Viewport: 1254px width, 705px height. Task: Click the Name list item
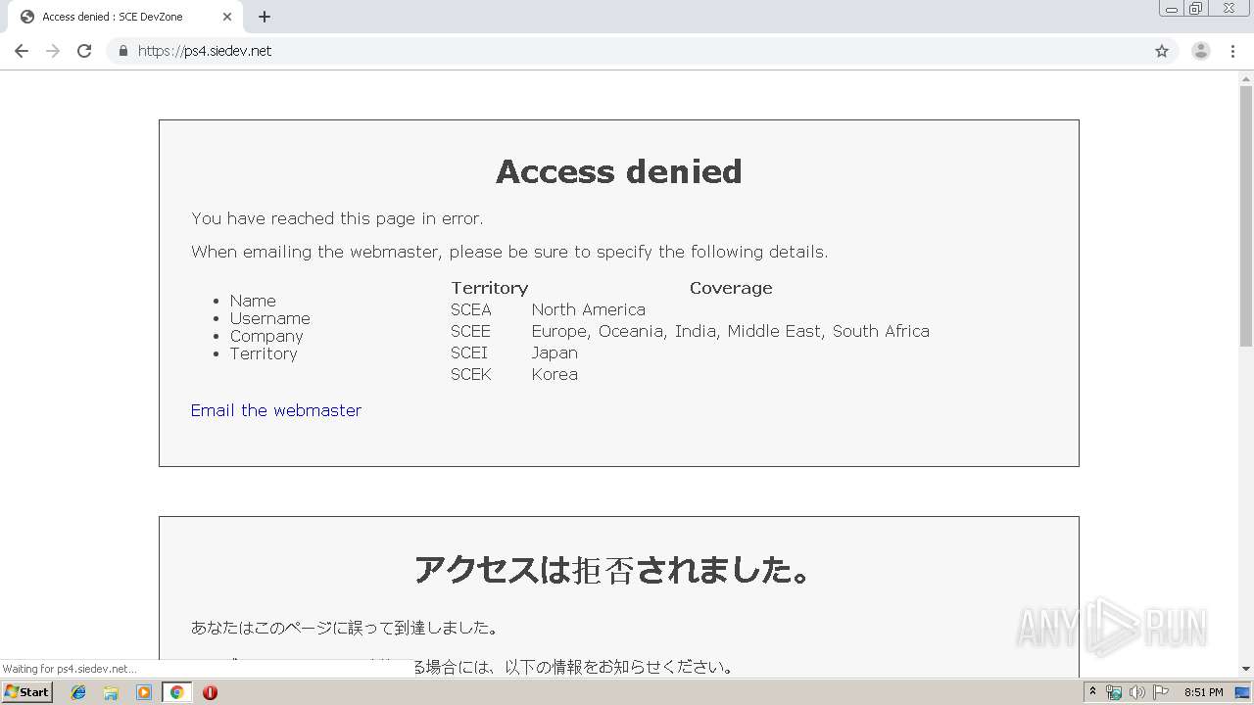point(253,301)
